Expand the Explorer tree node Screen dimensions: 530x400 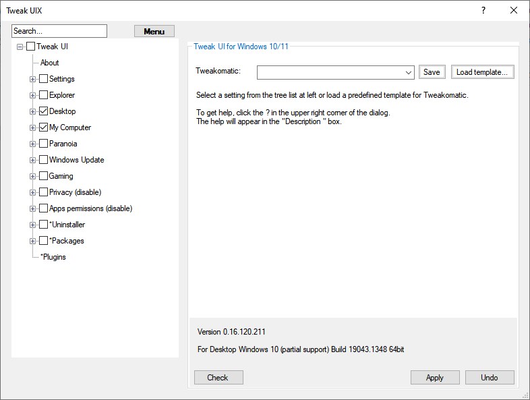click(x=32, y=95)
